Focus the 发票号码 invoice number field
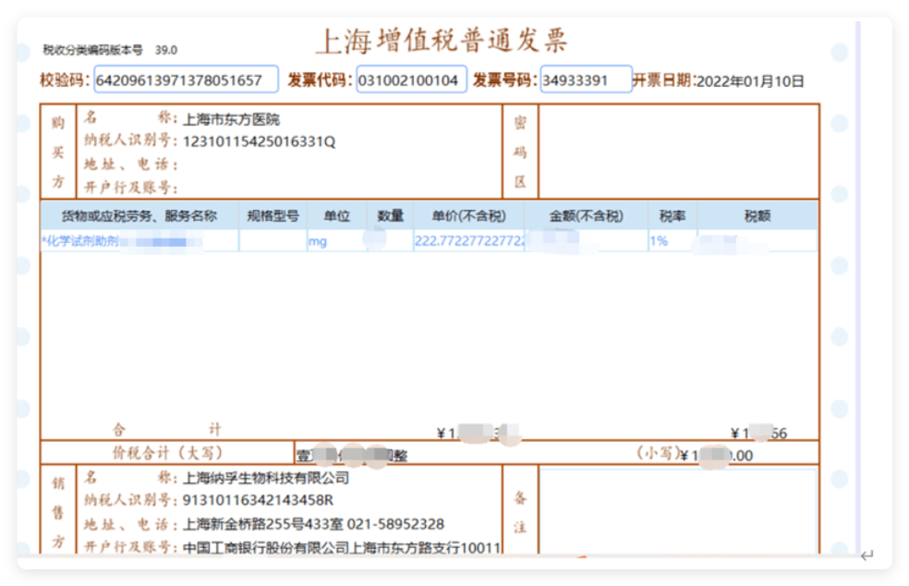 tap(586, 80)
